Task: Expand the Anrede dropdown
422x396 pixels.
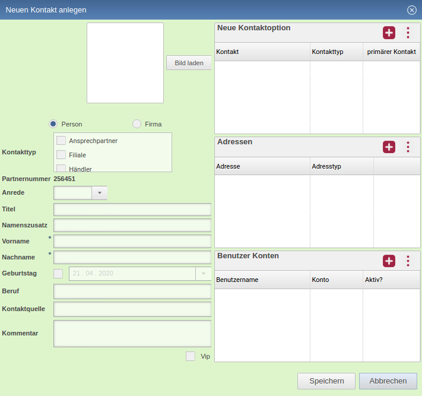Action: click(x=99, y=193)
